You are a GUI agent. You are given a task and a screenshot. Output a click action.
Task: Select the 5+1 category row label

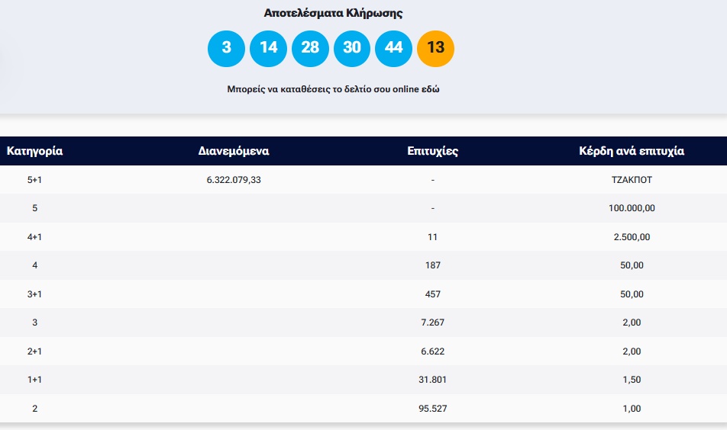click(x=34, y=180)
